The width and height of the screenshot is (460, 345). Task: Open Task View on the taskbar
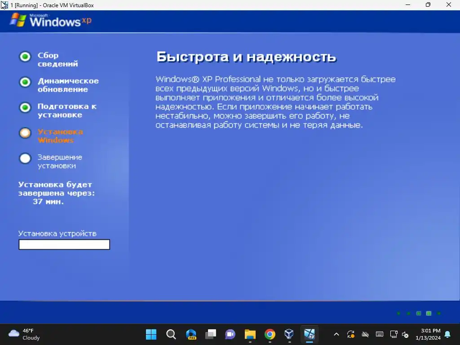point(211,334)
